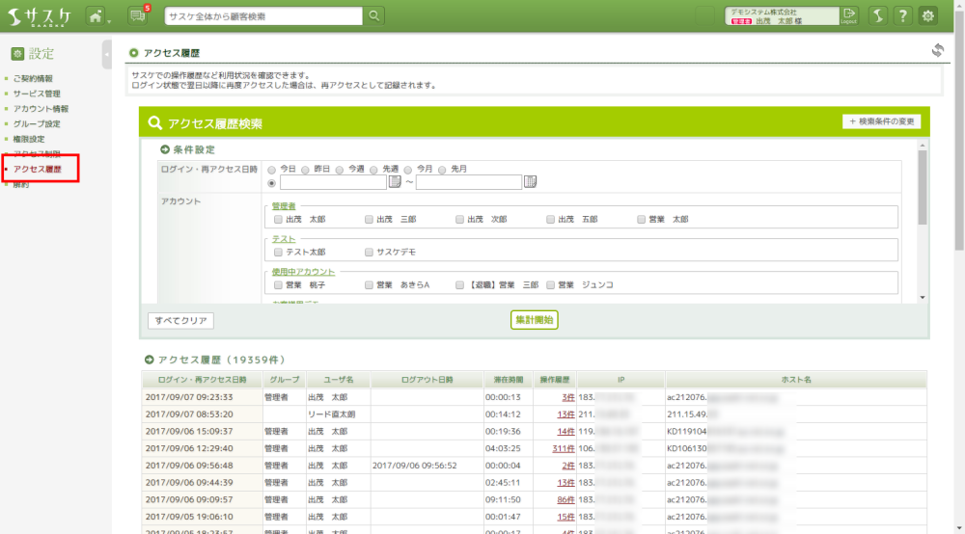Click the refresh icon beside アクセス履歴 title
This screenshot has height=534, width=965.
coord(936,51)
